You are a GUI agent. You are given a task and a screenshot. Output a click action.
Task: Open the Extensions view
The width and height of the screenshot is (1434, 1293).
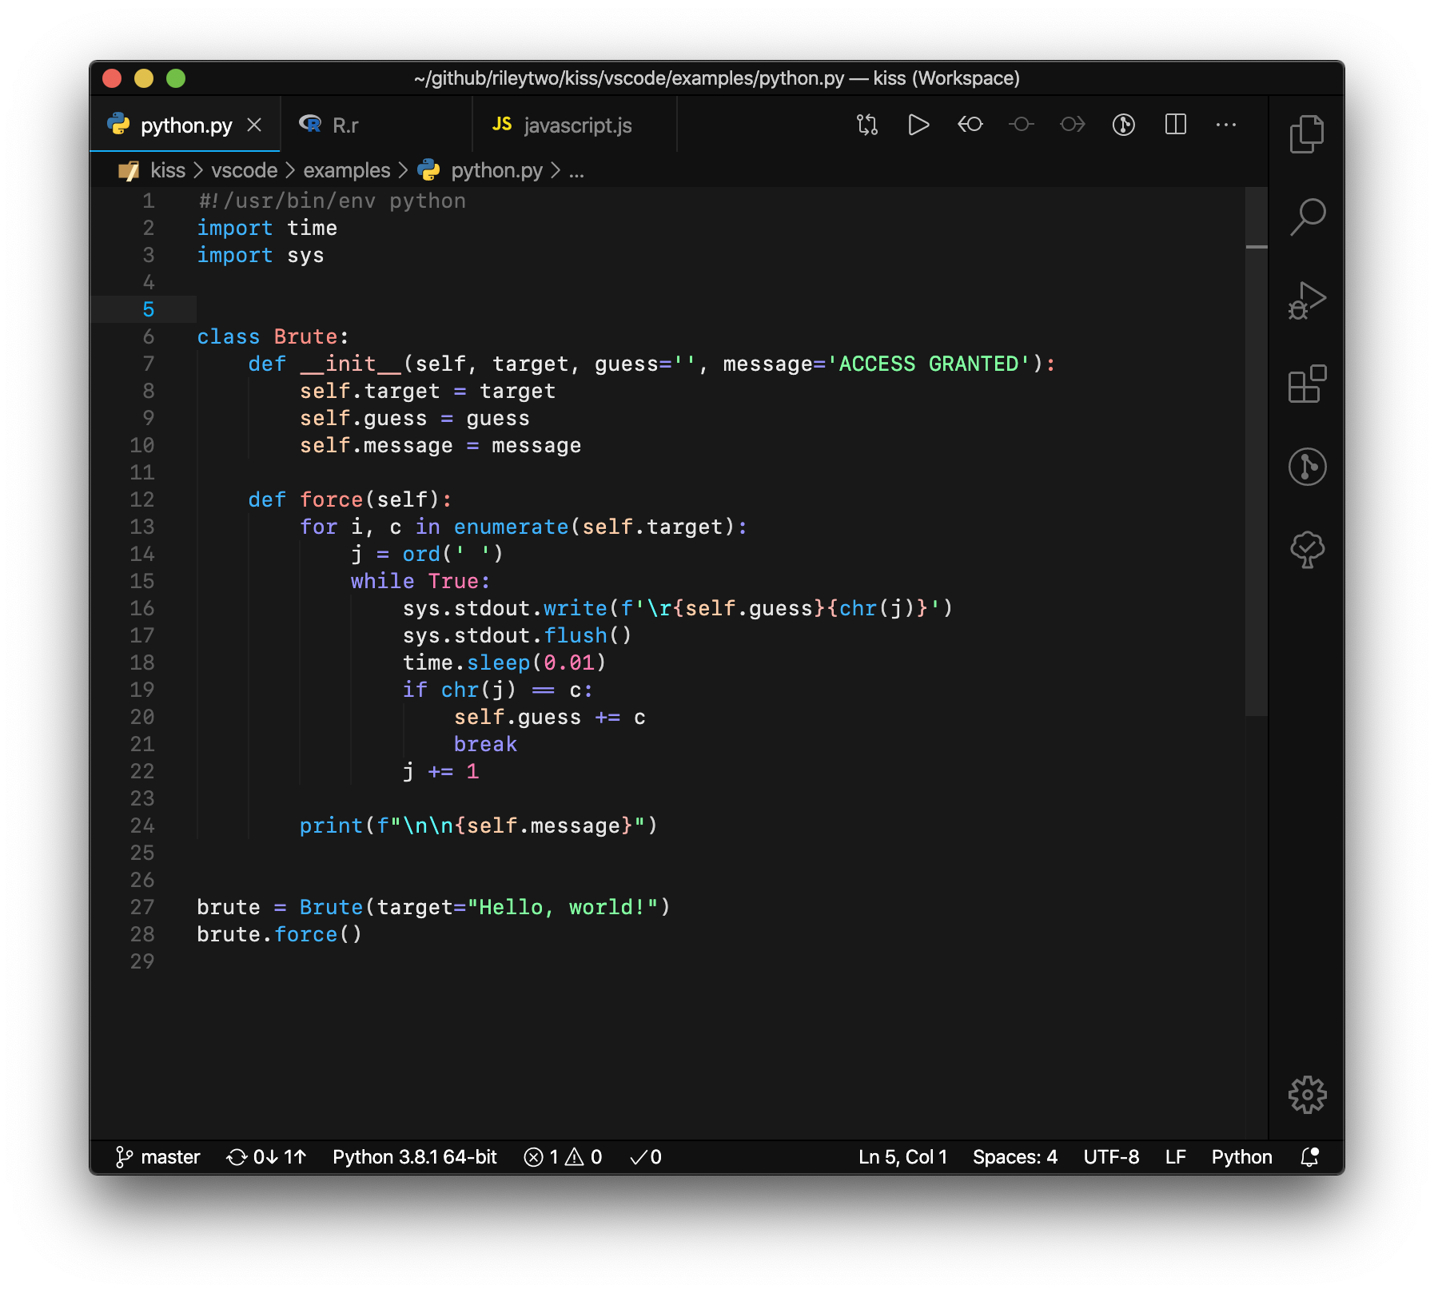click(x=1306, y=384)
